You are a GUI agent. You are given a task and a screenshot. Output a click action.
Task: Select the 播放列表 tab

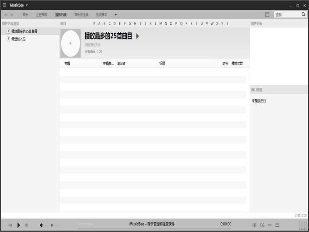[61, 15]
